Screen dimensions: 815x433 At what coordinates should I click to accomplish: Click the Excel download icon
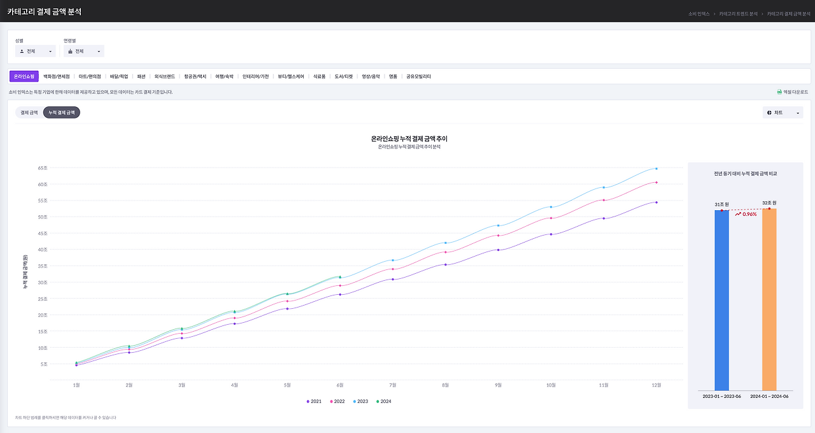click(x=779, y=92)
